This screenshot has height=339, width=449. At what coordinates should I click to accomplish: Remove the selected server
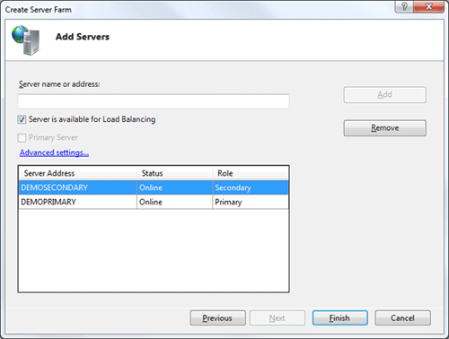click(x=384, y=128)
